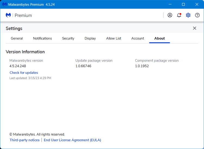Close the Malwarebytes window
This screenshot has width=204, height=149.
197,4
